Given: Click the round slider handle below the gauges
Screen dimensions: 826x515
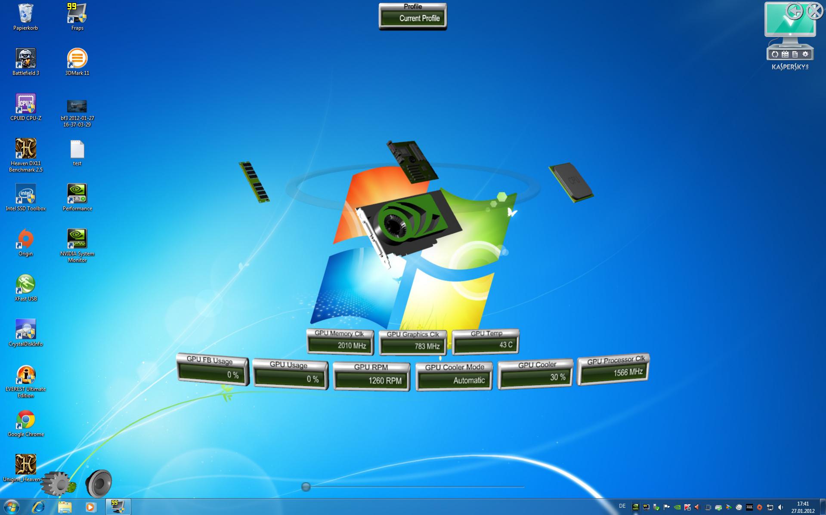Looking at the screenshot, I should point(306,487).
